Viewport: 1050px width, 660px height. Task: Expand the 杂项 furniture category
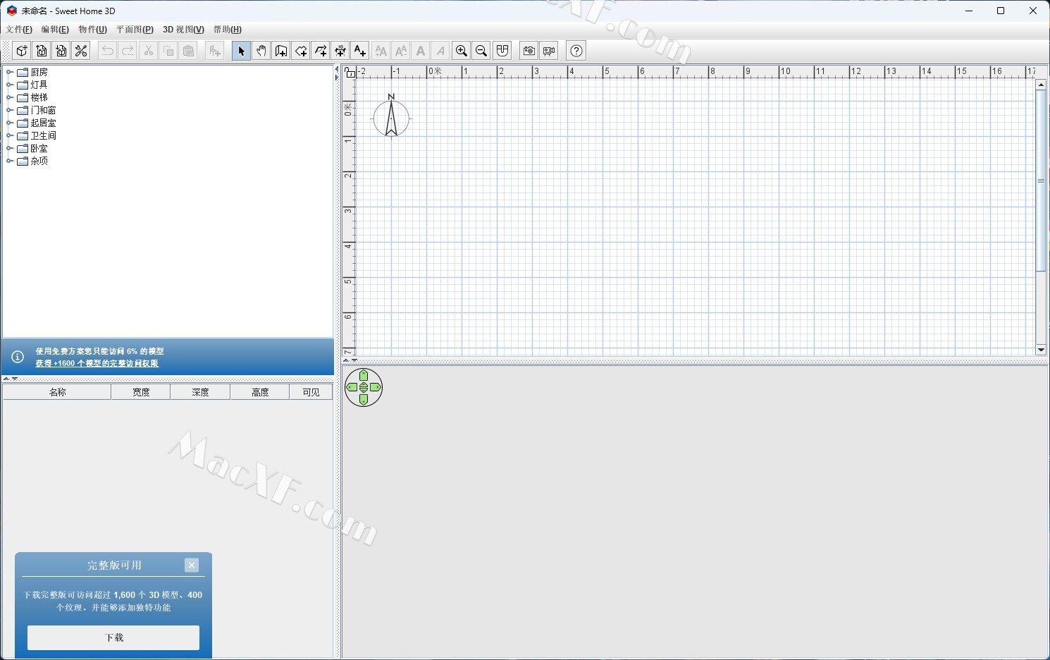pyautogui.click(x=10, y=161)
